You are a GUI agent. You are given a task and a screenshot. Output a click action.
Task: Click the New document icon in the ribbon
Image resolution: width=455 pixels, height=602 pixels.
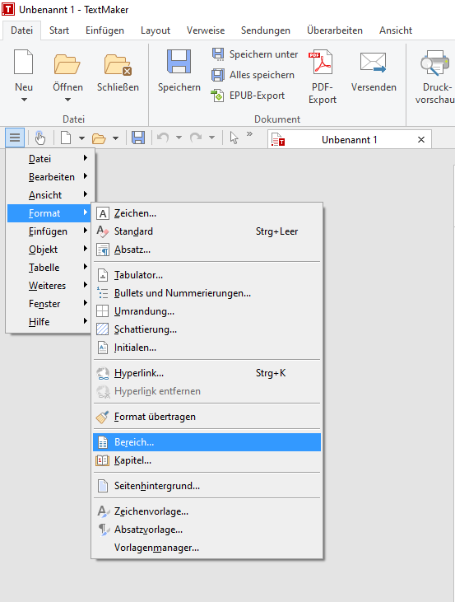click(x=23, y=62)
